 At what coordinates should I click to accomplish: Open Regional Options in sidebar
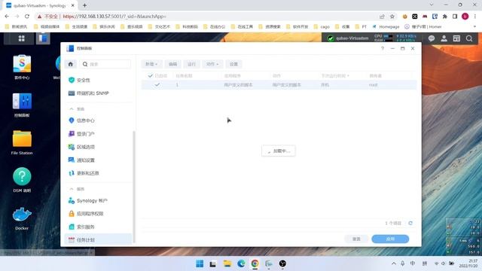click(x=85, y=147)
